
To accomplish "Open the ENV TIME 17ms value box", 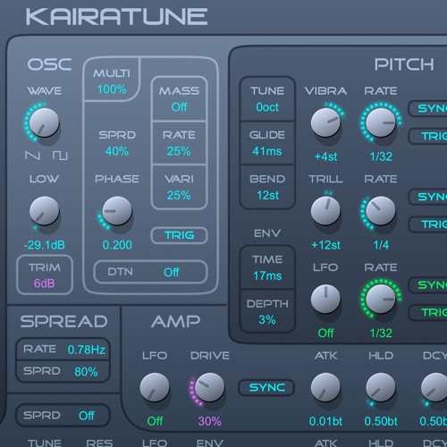I will [x=267, y=267].
